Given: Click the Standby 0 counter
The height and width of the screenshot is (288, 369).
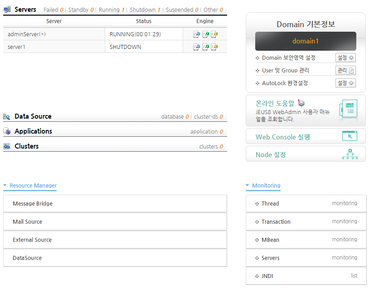Looking at the screenshot, I should [x=81, y=10].
